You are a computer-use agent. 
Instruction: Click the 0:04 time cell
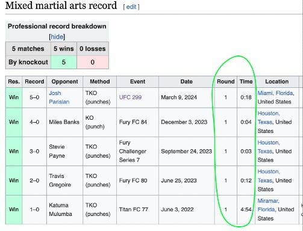pos(246,122)
